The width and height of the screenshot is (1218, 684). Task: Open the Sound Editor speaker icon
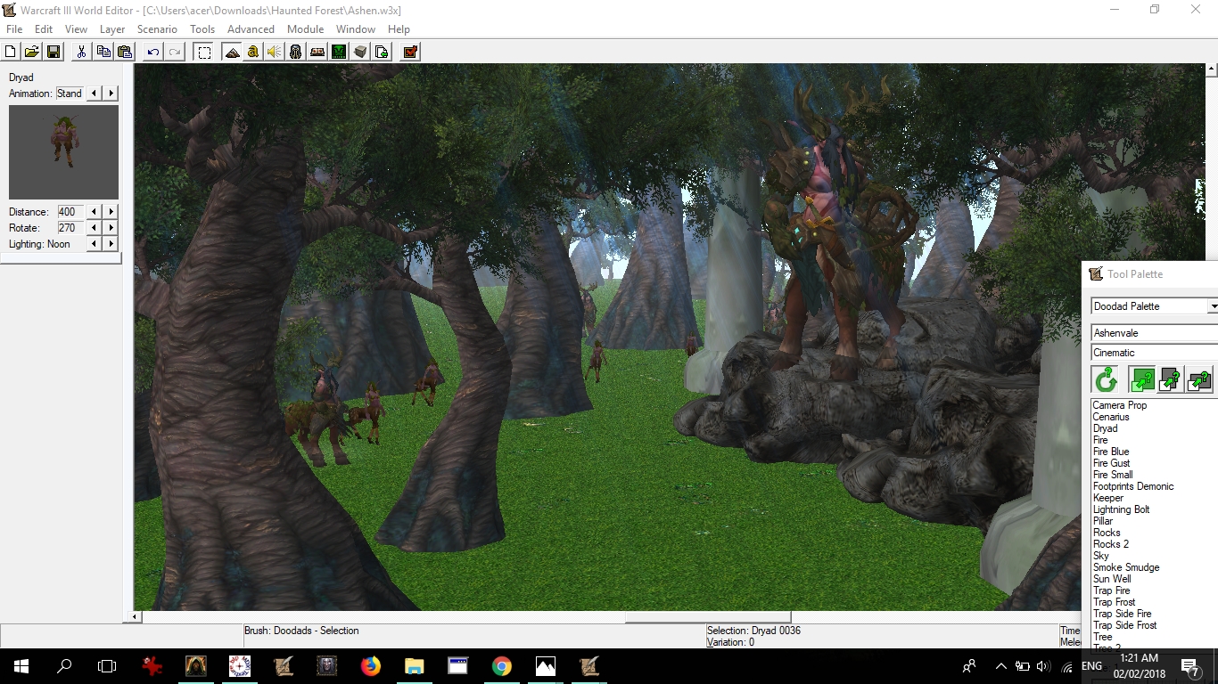(x=275, y=52)
